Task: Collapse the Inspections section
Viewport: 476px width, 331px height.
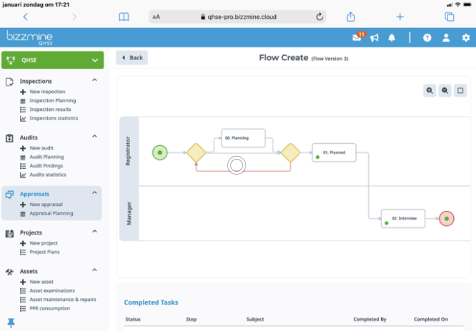Action: pos(95,80)
